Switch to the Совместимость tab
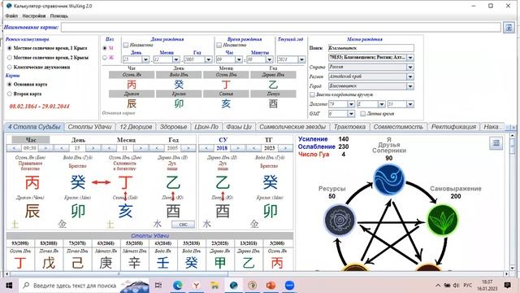This screenshot has width=520, height=293. click(x=398, y=127)
